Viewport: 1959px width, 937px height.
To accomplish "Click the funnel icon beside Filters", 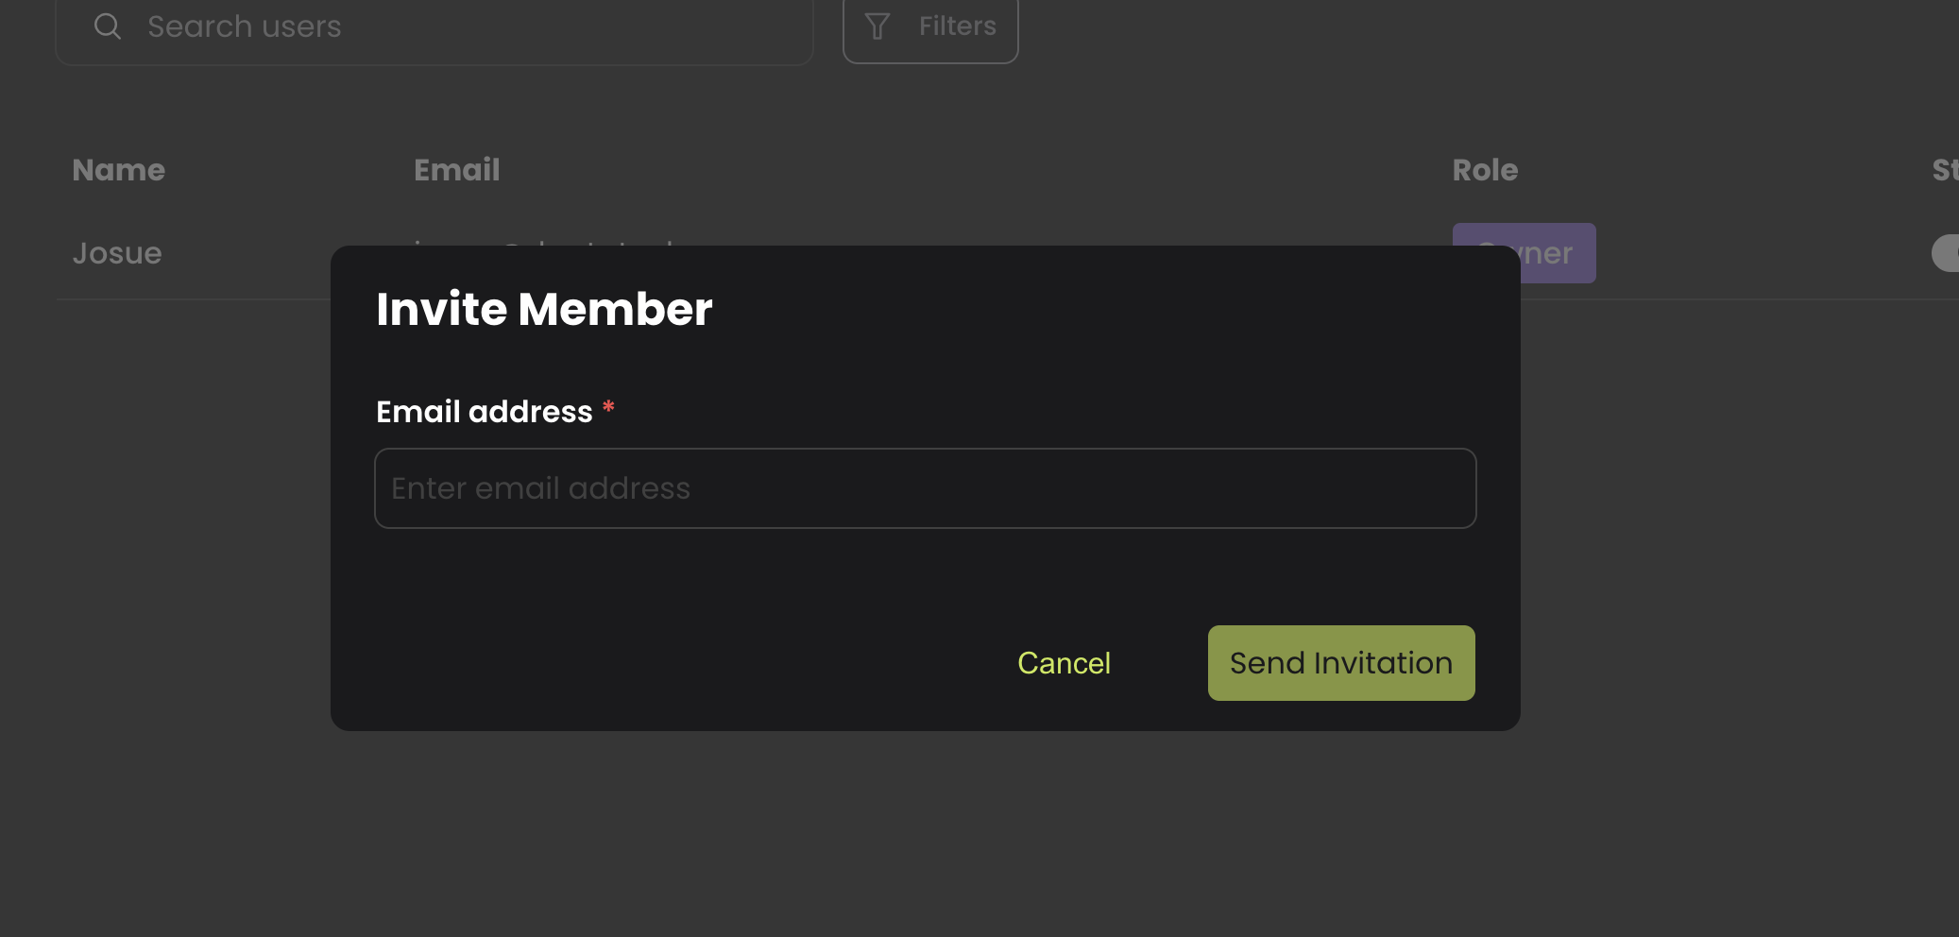I will coord(877,26).
